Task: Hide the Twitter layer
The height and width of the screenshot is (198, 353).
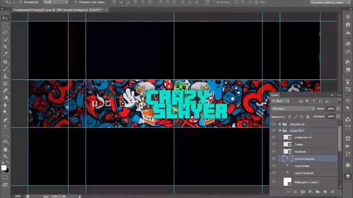Action: click(x=274, y=144)
